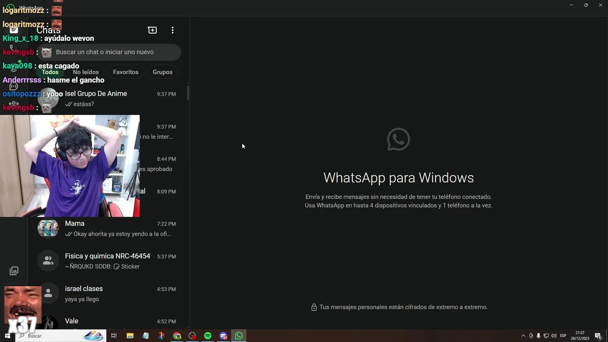
Task: Filter chats by No leídos
Action: (x=85, y=72)
